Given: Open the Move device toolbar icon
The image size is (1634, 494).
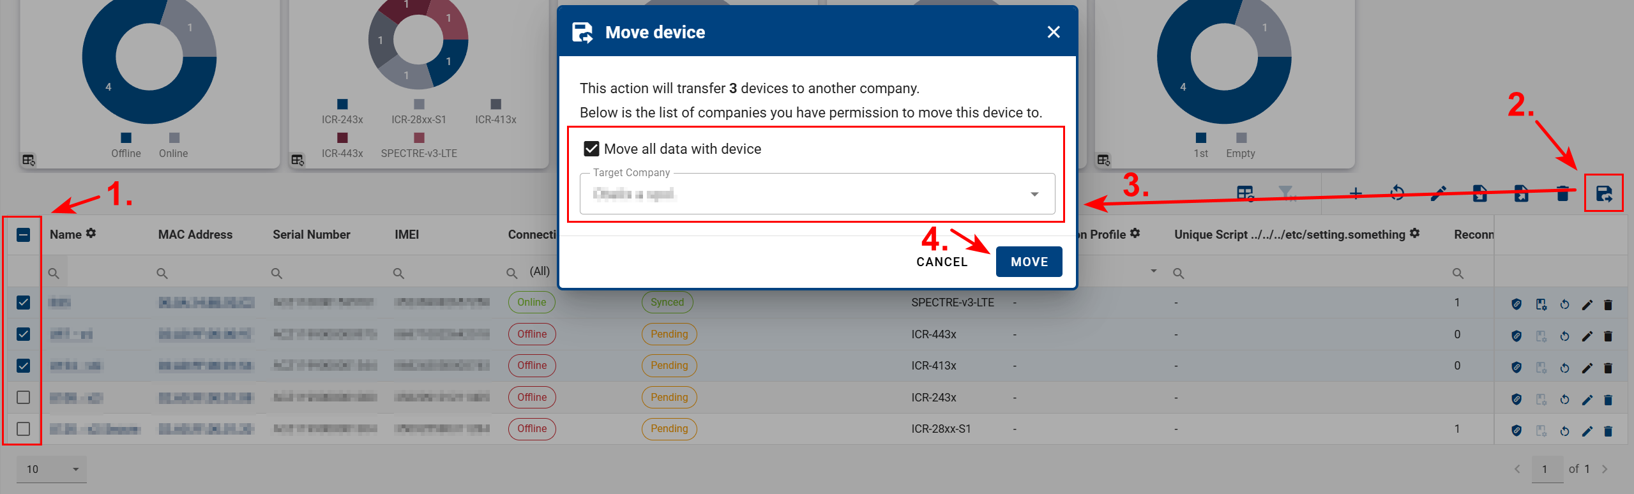Looking at the screenshot, I should pos(1603,194).
